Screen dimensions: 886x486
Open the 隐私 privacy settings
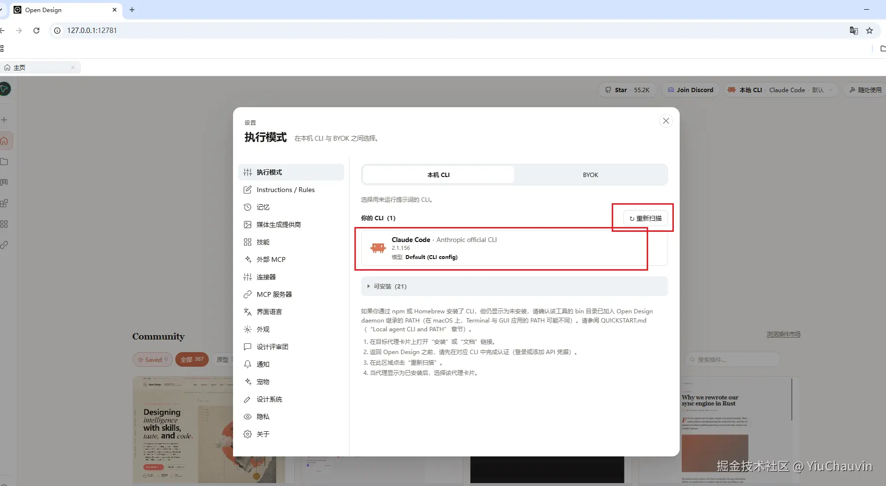tap(291, 417)
